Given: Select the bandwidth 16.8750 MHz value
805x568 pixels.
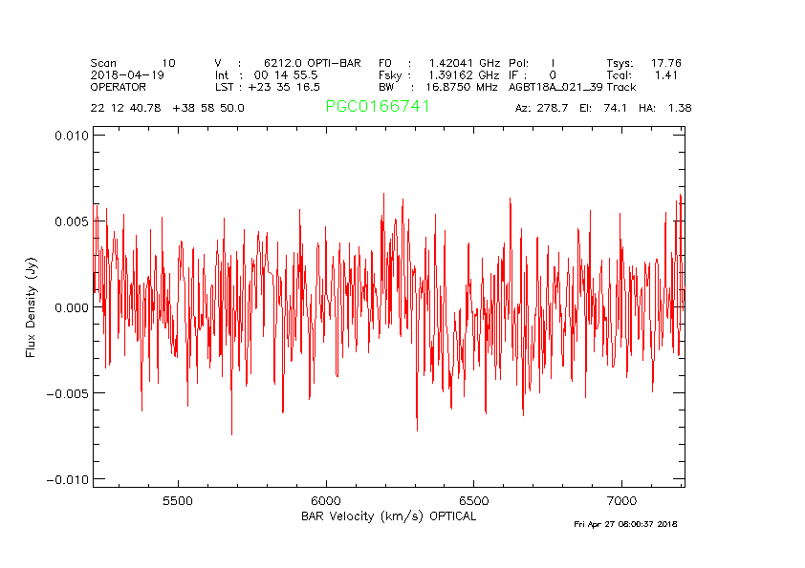Looking at the screenshot, I should [461, 86].
